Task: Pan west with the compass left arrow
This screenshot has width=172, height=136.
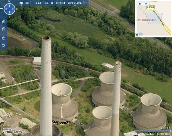Action: (6, 9)
